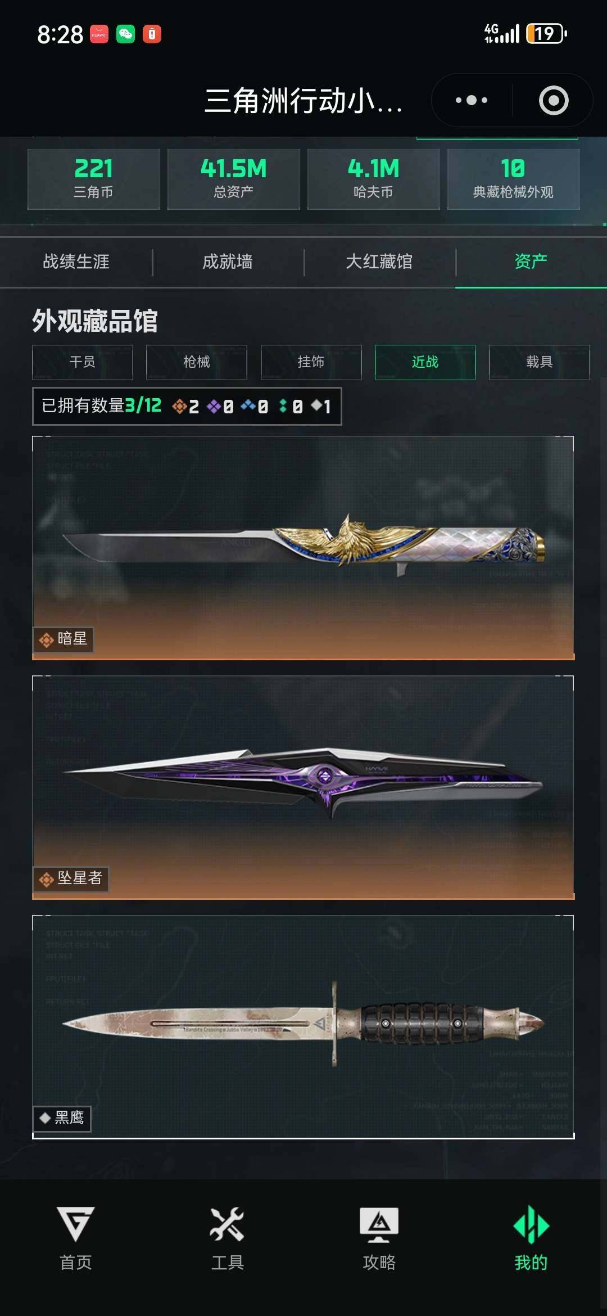Open the 暗星 knife skin card
607x1316 pixels.
point(303,548)
